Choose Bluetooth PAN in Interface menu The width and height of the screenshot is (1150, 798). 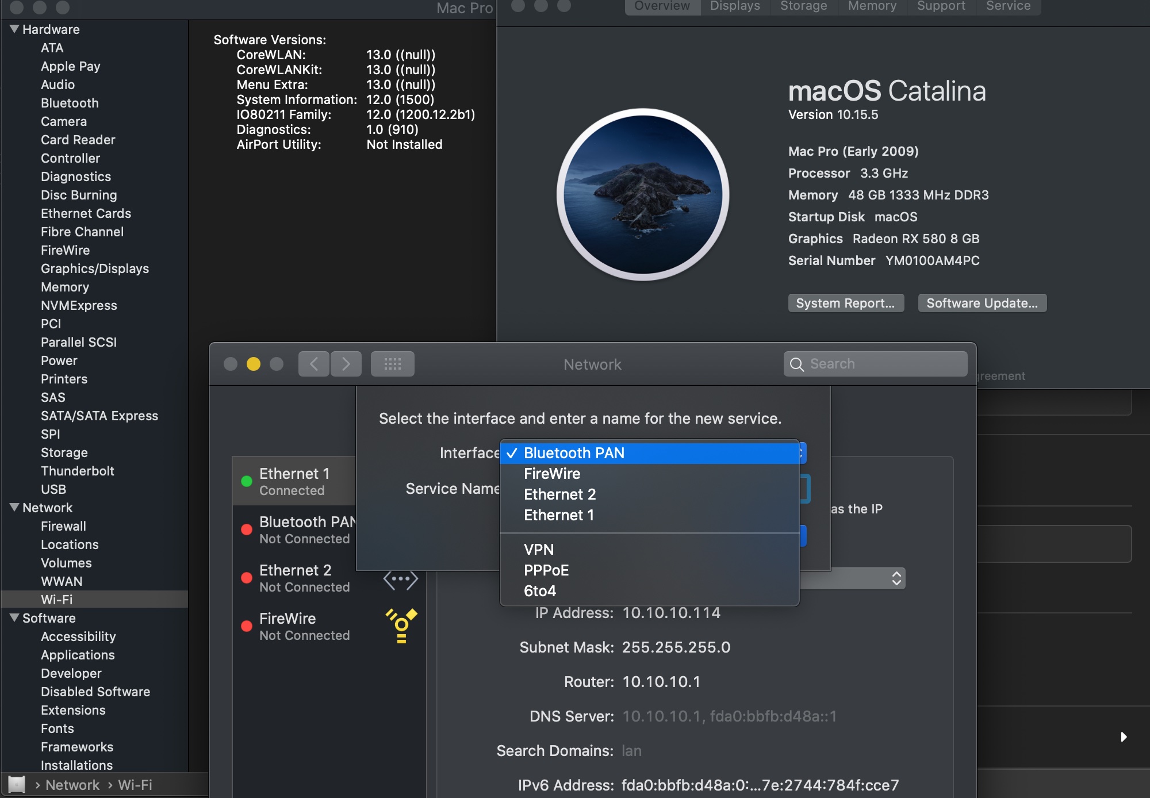coord(650,453)
